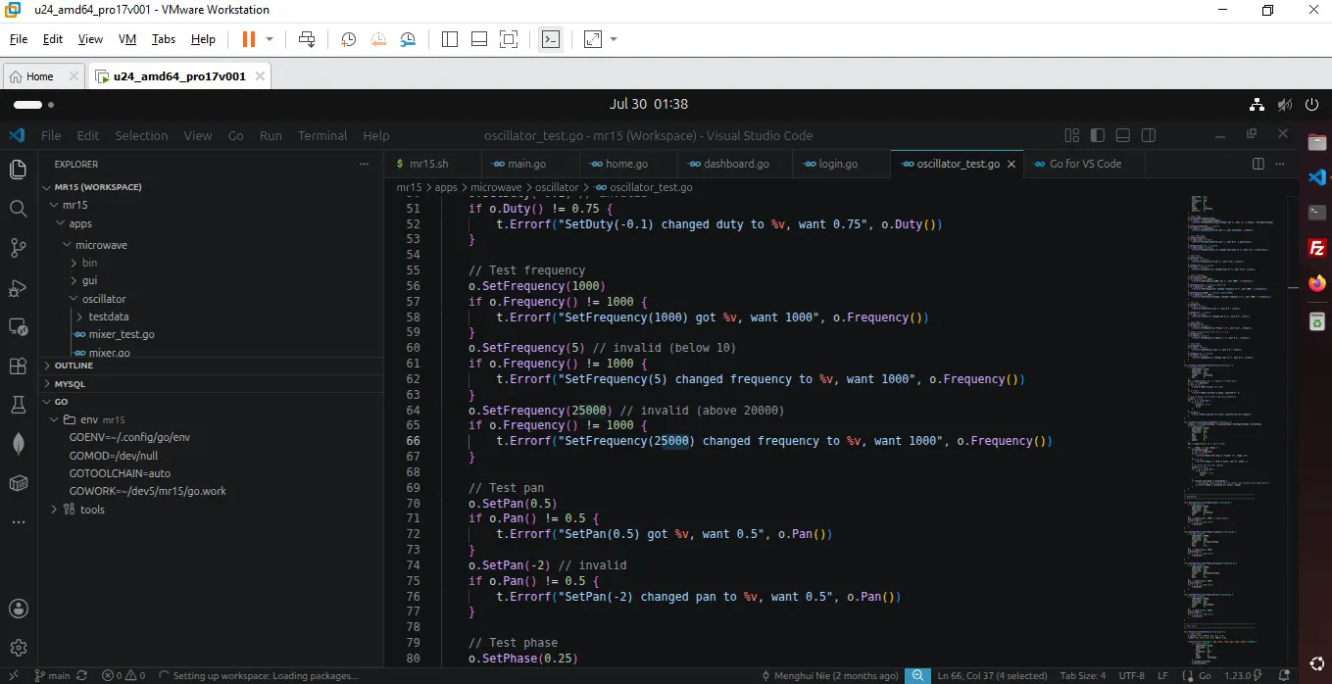Open the Ubuntu dock Terminal icon
Viewport: 1332px width, 684px height.
1317,213
